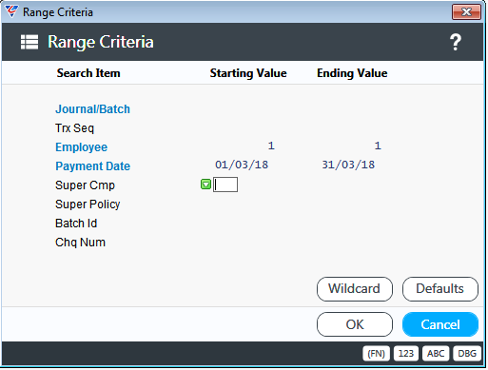Click the help question mark icon
Screen dimensions: 488x370
click(x=456, y=42)
